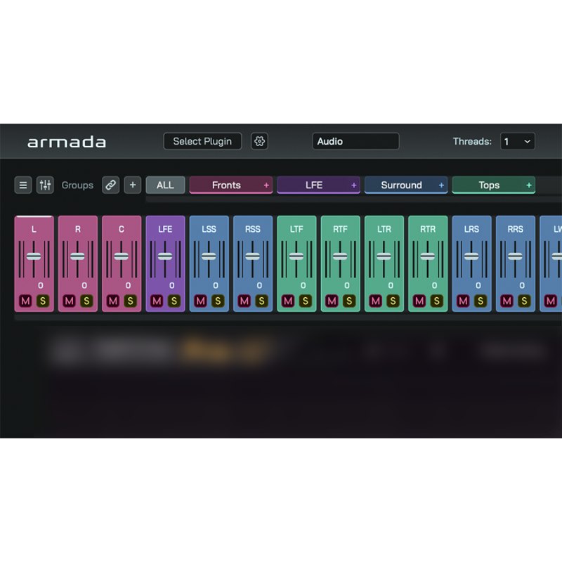The width and height of the screenshot is (562, 562).
Task: Mute the RTR channel
Action: (x=419, y=301)
